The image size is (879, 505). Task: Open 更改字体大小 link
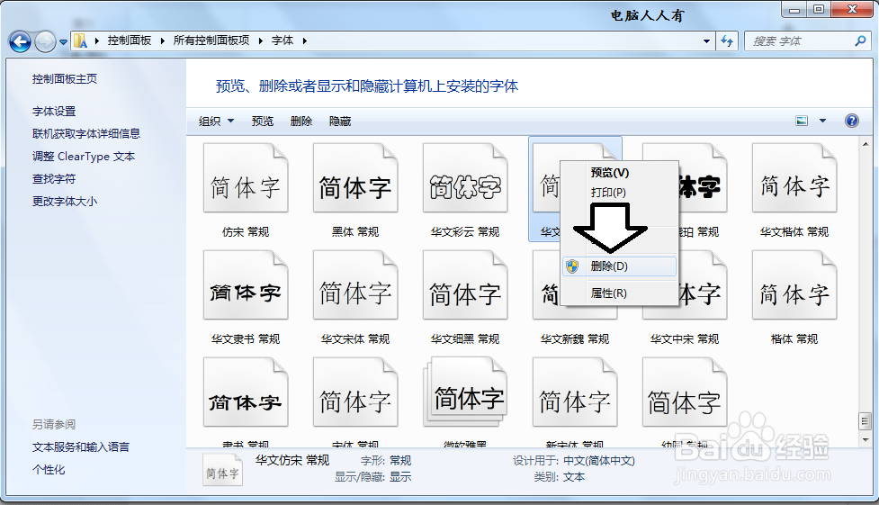65,202
